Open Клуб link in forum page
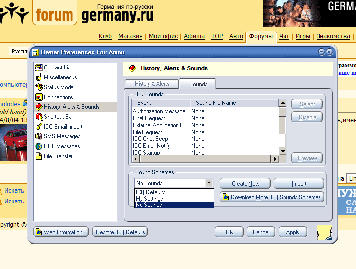 pyautogui.click(x=105, y=36)
